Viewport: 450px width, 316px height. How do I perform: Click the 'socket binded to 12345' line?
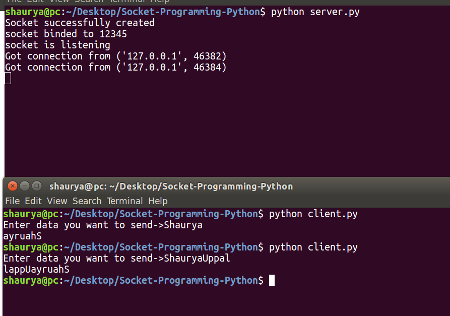tap(66, 34)
